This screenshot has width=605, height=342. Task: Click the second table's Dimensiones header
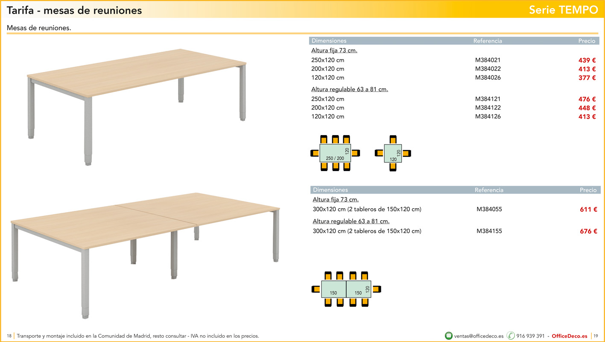(x=330, y=190)
